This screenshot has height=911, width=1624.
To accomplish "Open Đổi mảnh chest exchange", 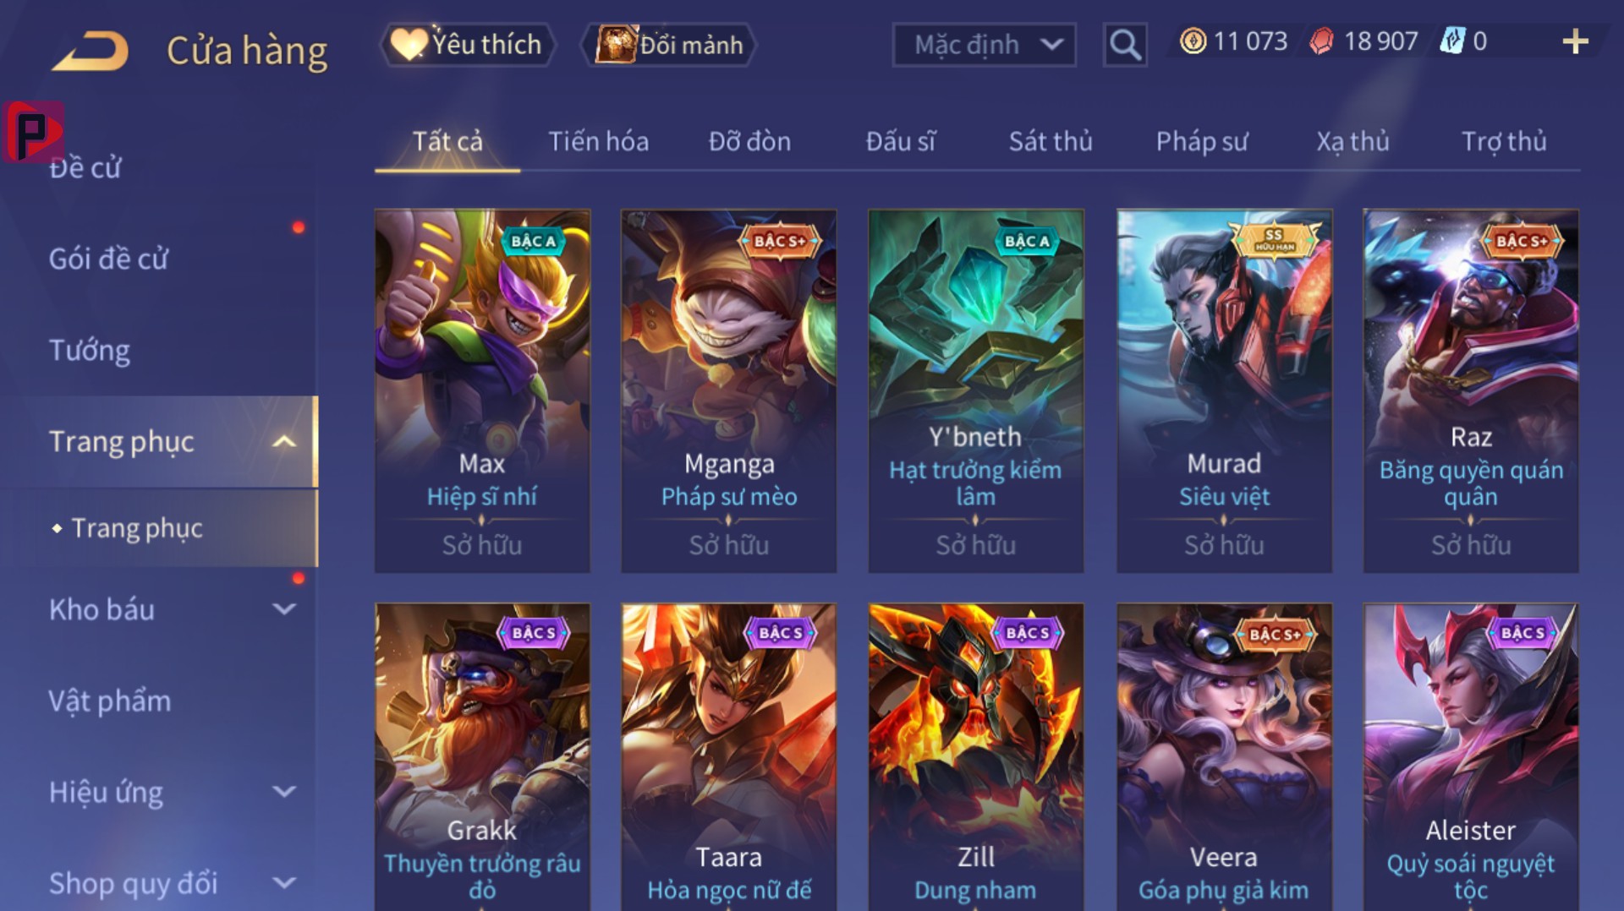I will pos(668,45).
